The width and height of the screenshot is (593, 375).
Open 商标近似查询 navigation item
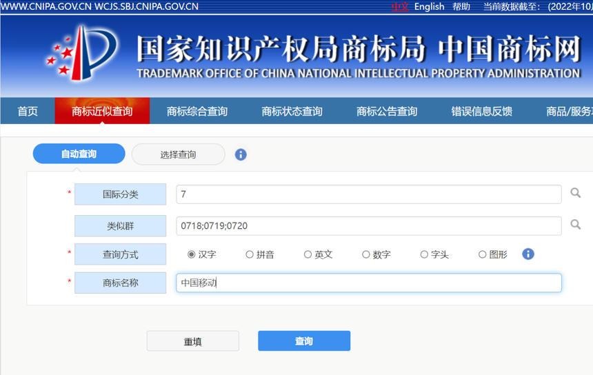click(102, 111)
